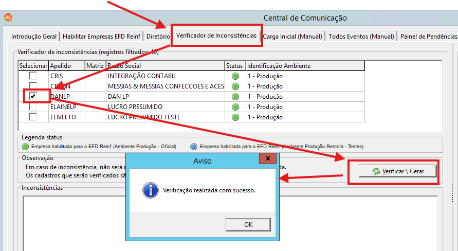Click green status circle for CRIS row
Viewport: 458px width, 251px height.
235,76
